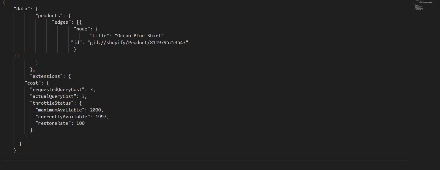Viewport: 440px width, 170px height.
Task: Place cursor on the "extensions" key
Action: click(46, 76)
